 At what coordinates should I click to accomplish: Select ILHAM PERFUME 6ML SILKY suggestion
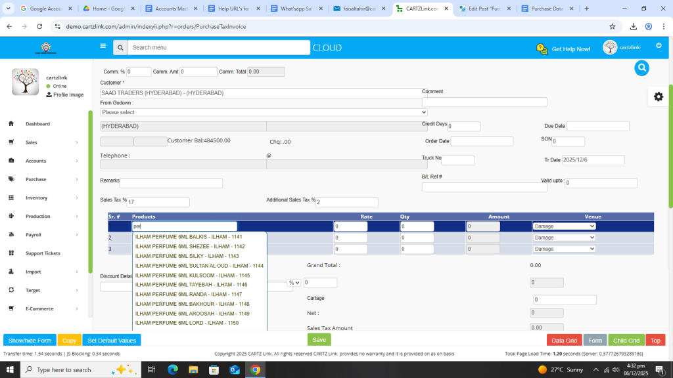click(187, 256)
